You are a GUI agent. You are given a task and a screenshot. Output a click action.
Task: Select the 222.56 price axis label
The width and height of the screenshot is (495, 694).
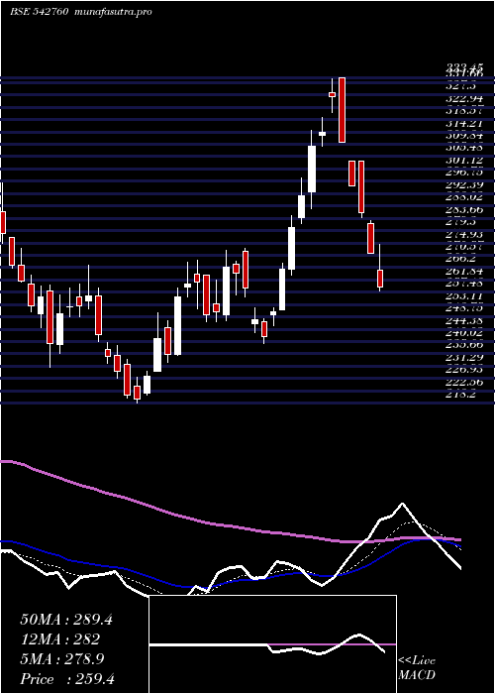tap(464, 382)
